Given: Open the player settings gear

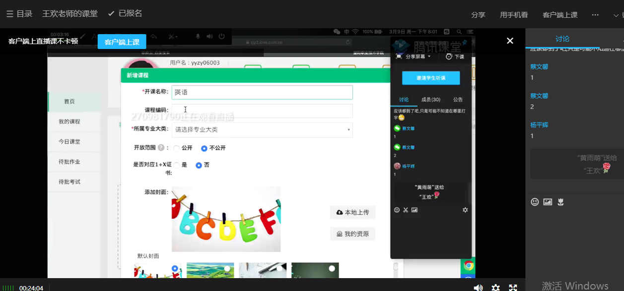Looking at the screenshot, I should 495,288.
